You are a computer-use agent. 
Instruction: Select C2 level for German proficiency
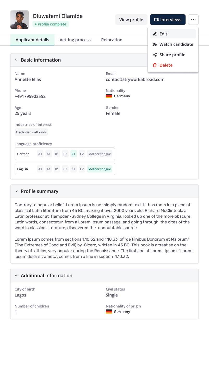82,154
